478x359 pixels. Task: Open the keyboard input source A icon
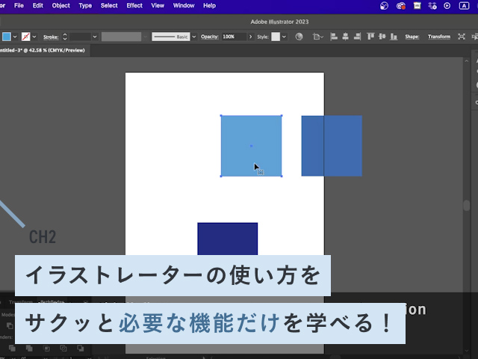click(x=464, y=6)
